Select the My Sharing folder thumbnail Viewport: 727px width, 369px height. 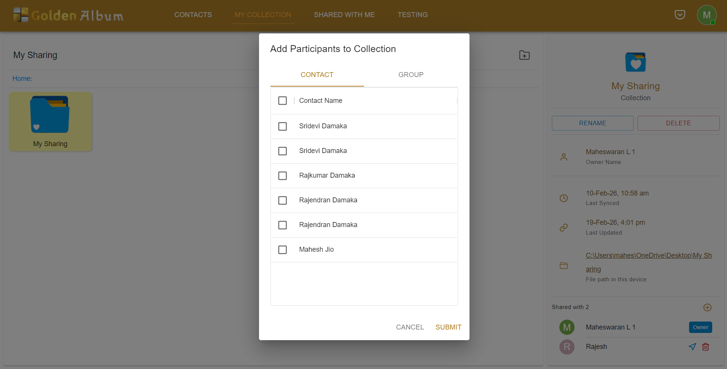point(50,121)
